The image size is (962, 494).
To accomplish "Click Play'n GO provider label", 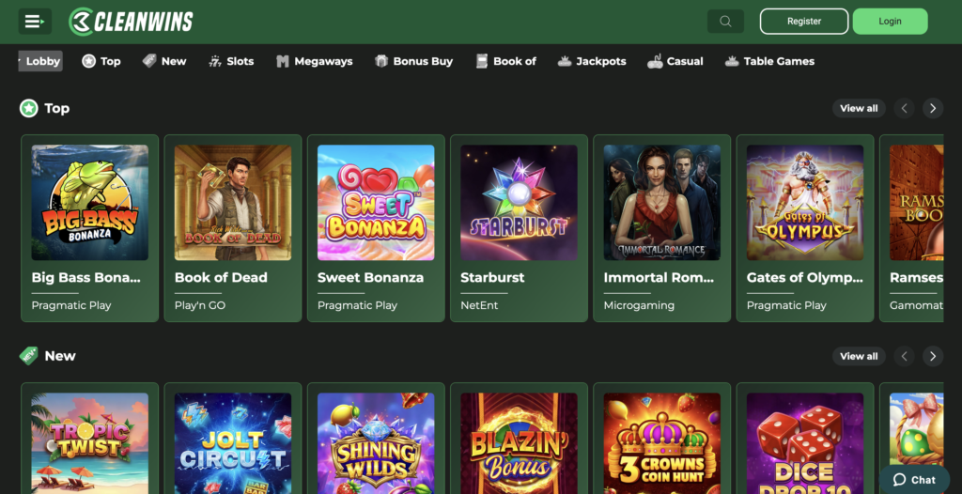I will (200, 305).
